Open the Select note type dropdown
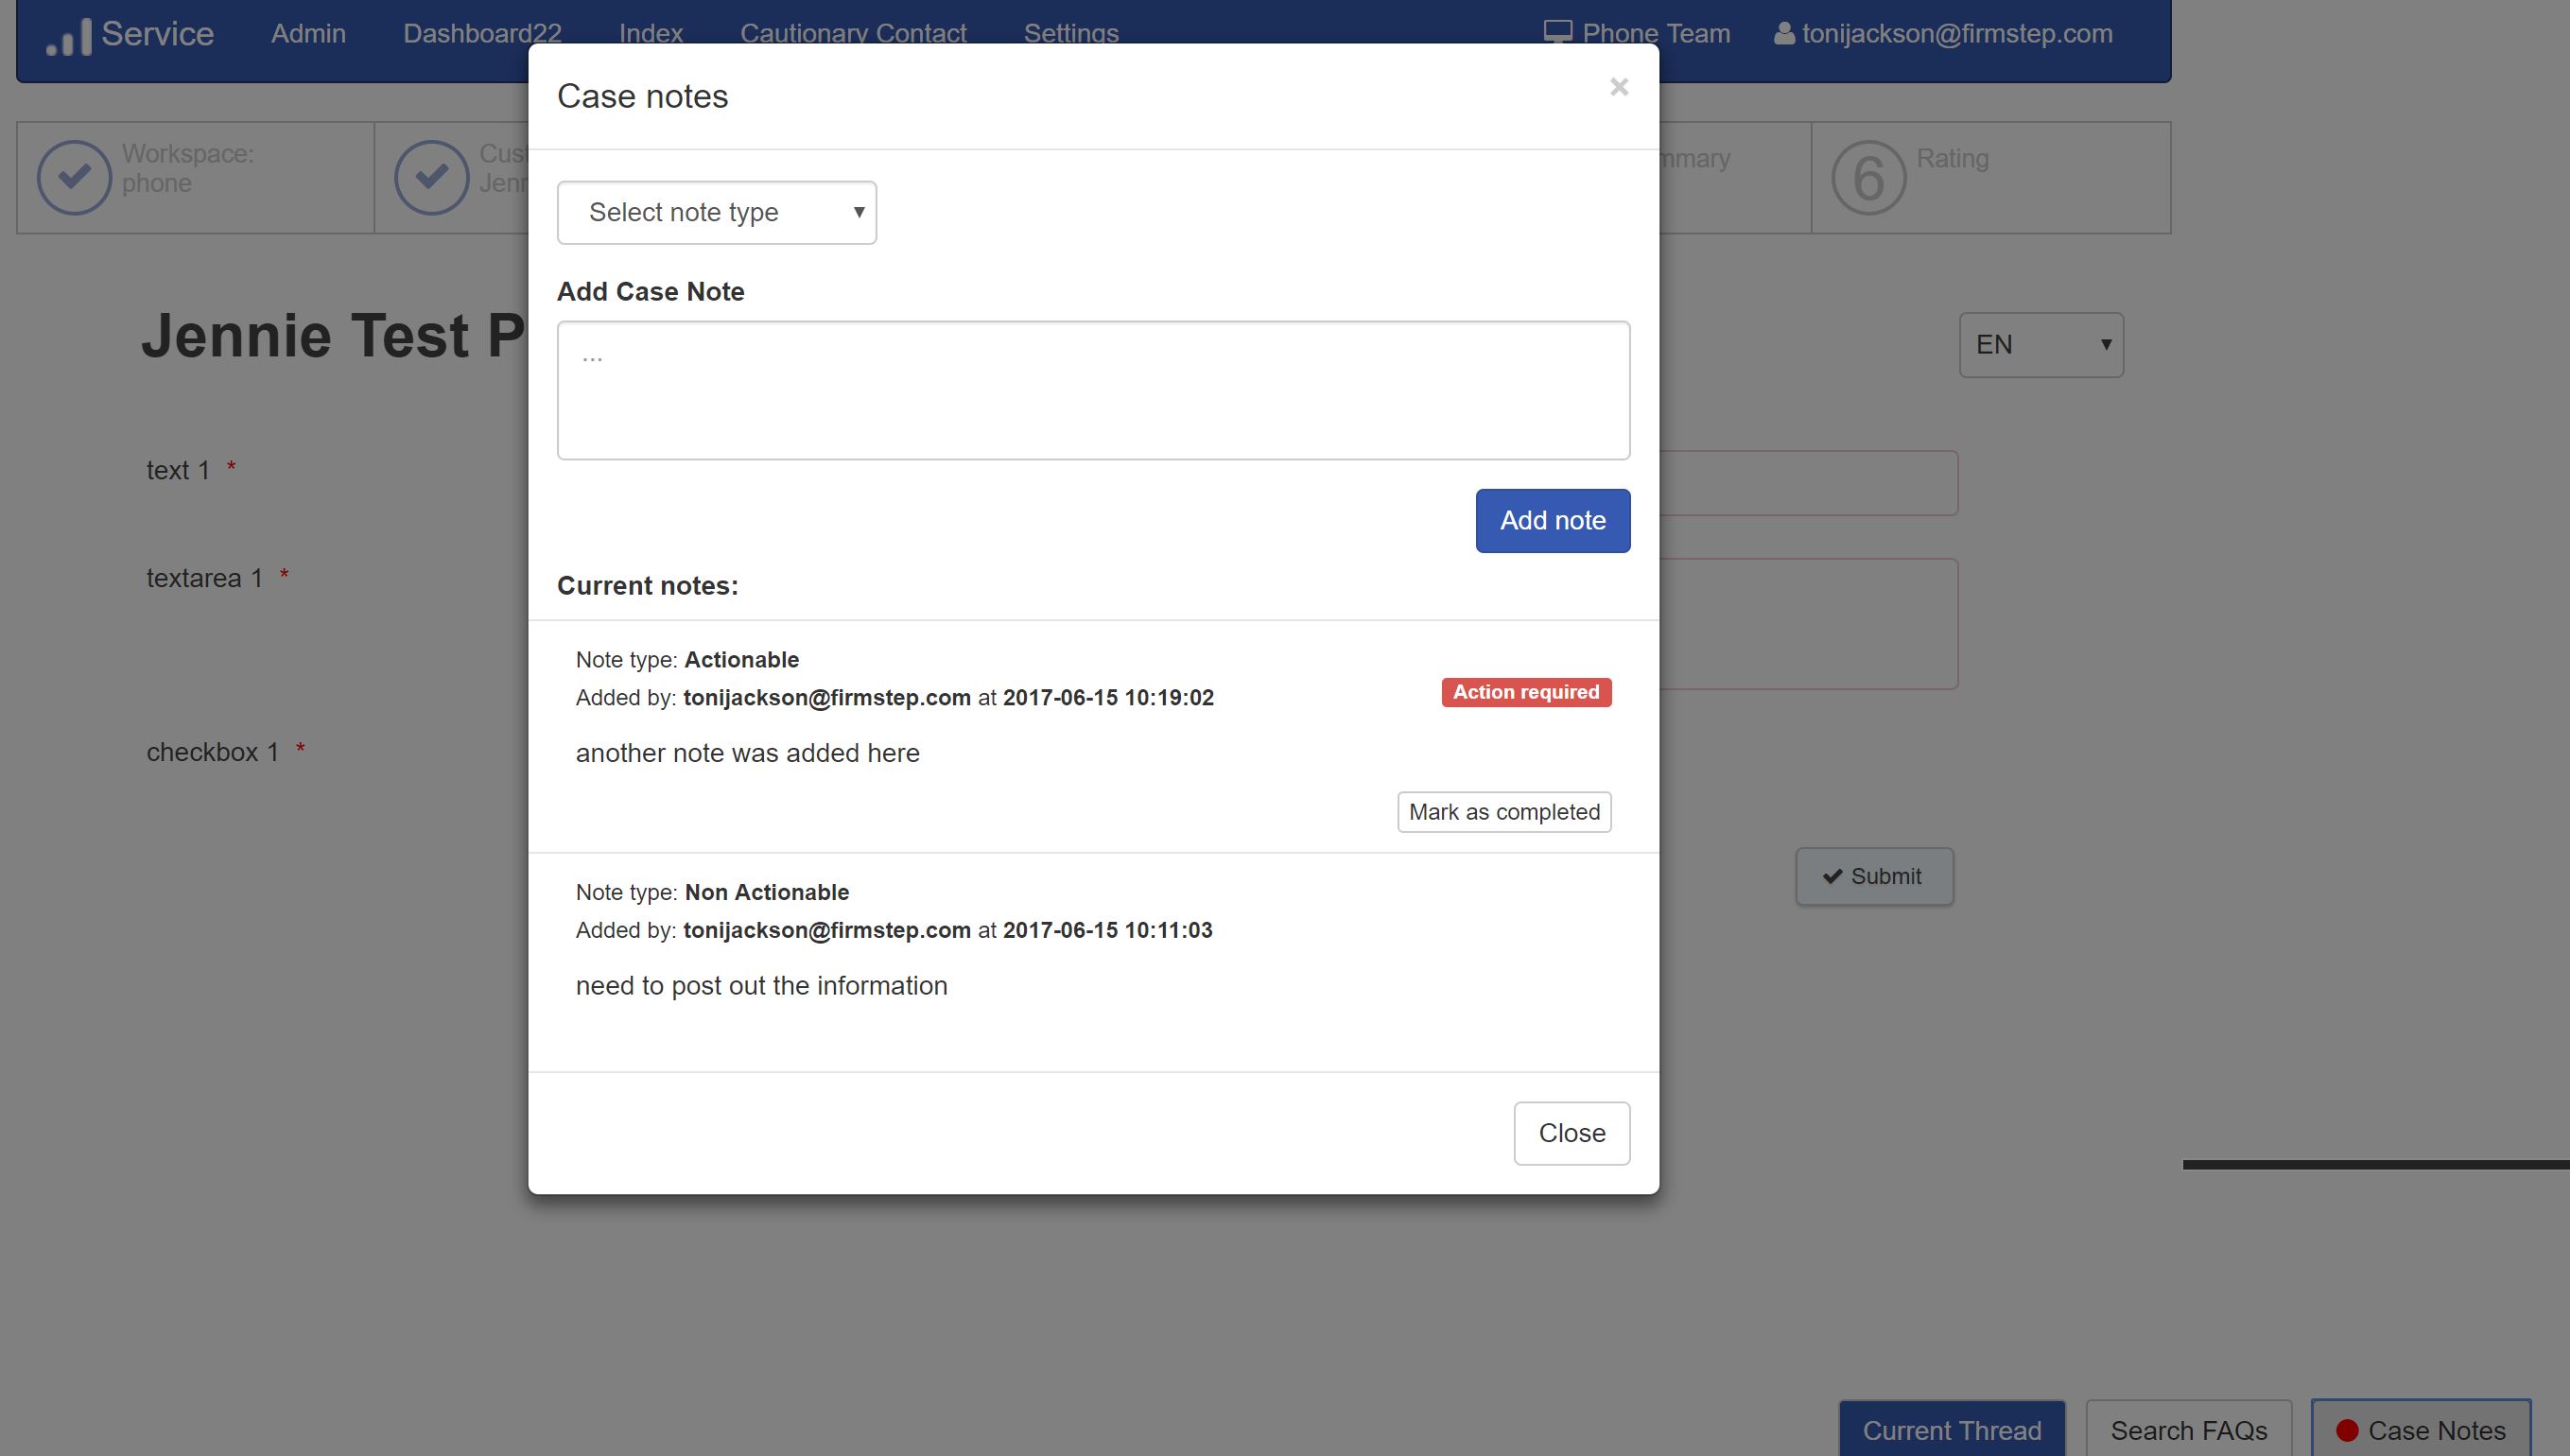 pos(716,212)
